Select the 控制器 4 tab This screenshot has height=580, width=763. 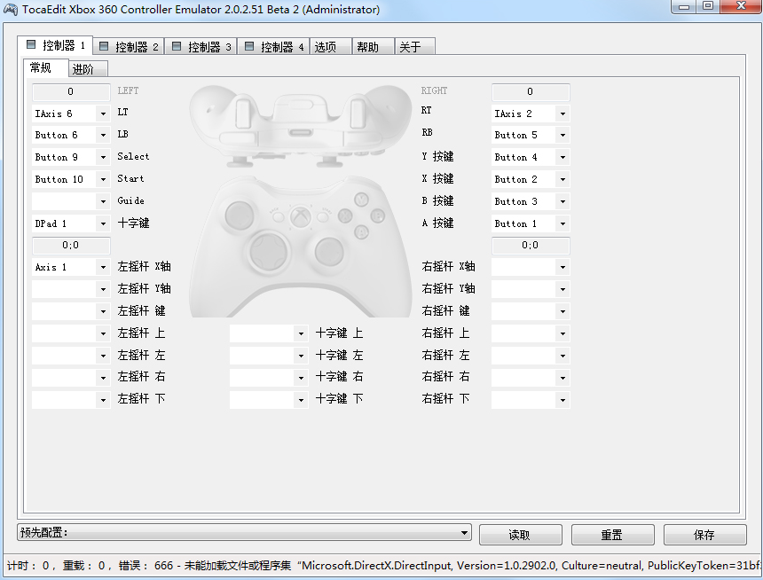tap(273, 47)
